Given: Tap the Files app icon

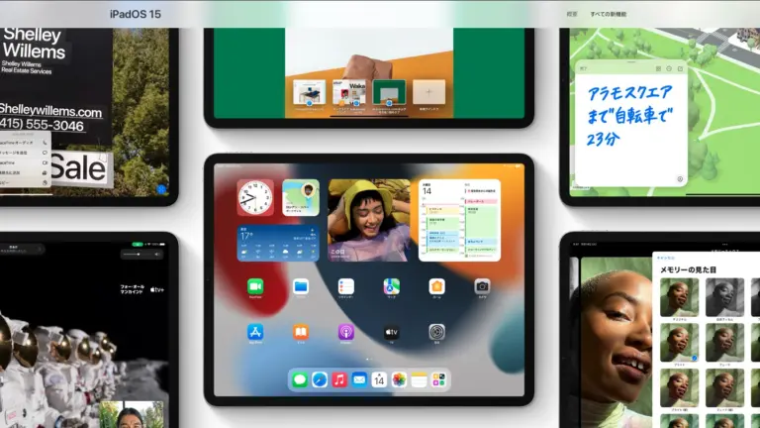Looking at the screenshot, I should pos(301,286).
